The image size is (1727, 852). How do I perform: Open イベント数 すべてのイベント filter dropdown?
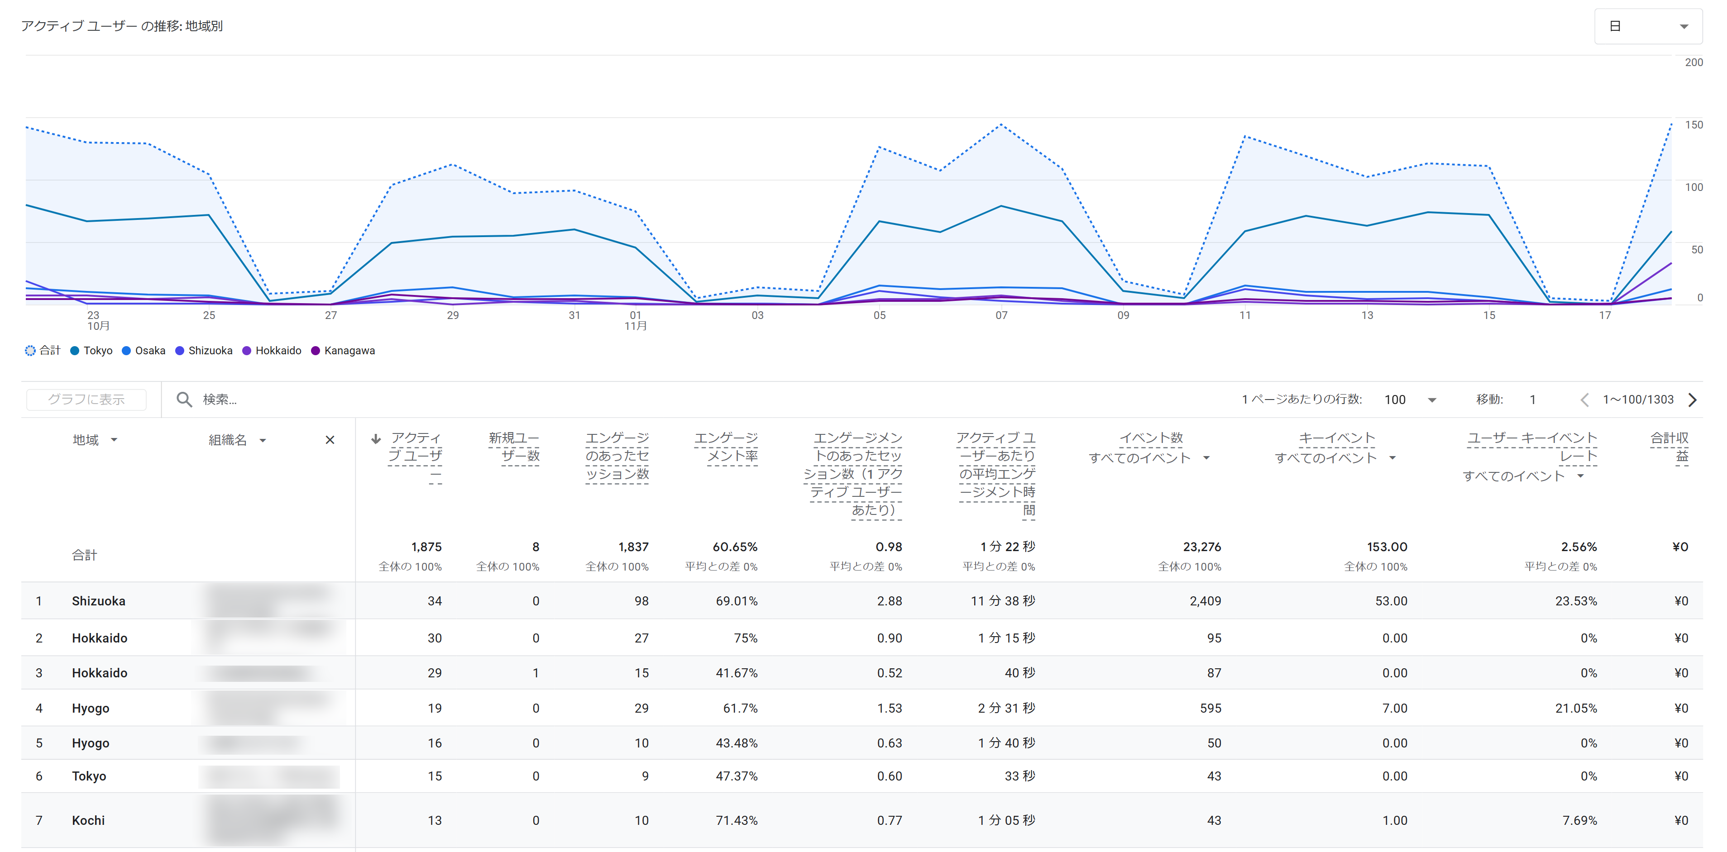(1207, 458)
